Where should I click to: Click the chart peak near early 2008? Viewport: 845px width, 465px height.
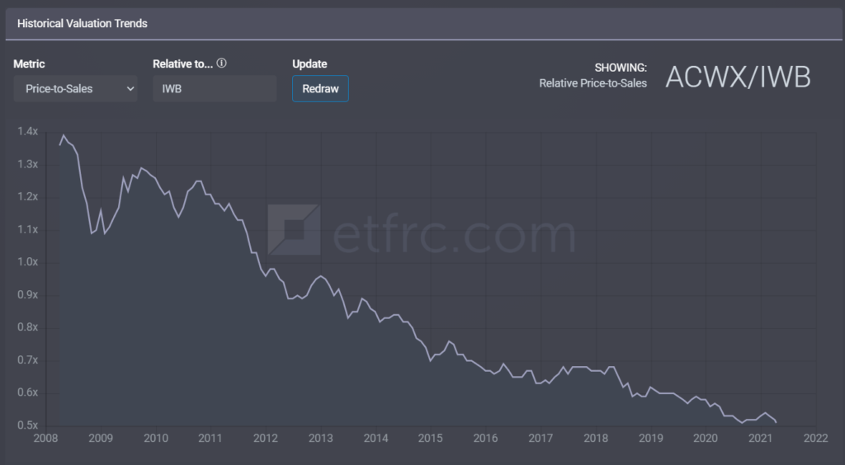[x=64, y=135]
